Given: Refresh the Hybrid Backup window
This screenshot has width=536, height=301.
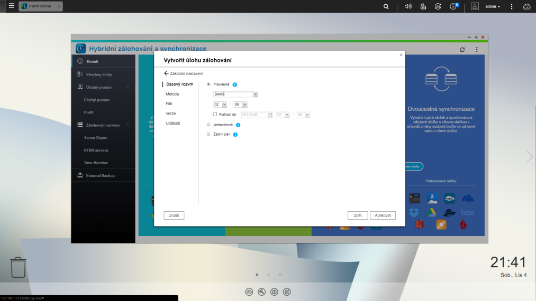Looking at the screenshot, I should coord(462,50).
